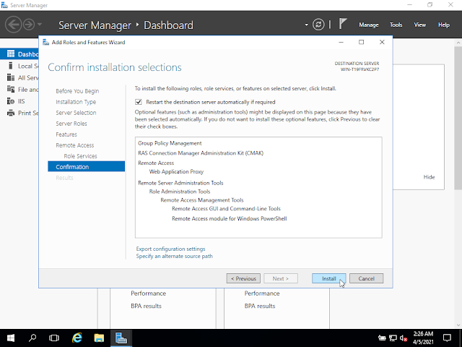Select All Servers icon in sidebar
The width and height of the screenshot is (462, 347).
(x=11, y=77)
